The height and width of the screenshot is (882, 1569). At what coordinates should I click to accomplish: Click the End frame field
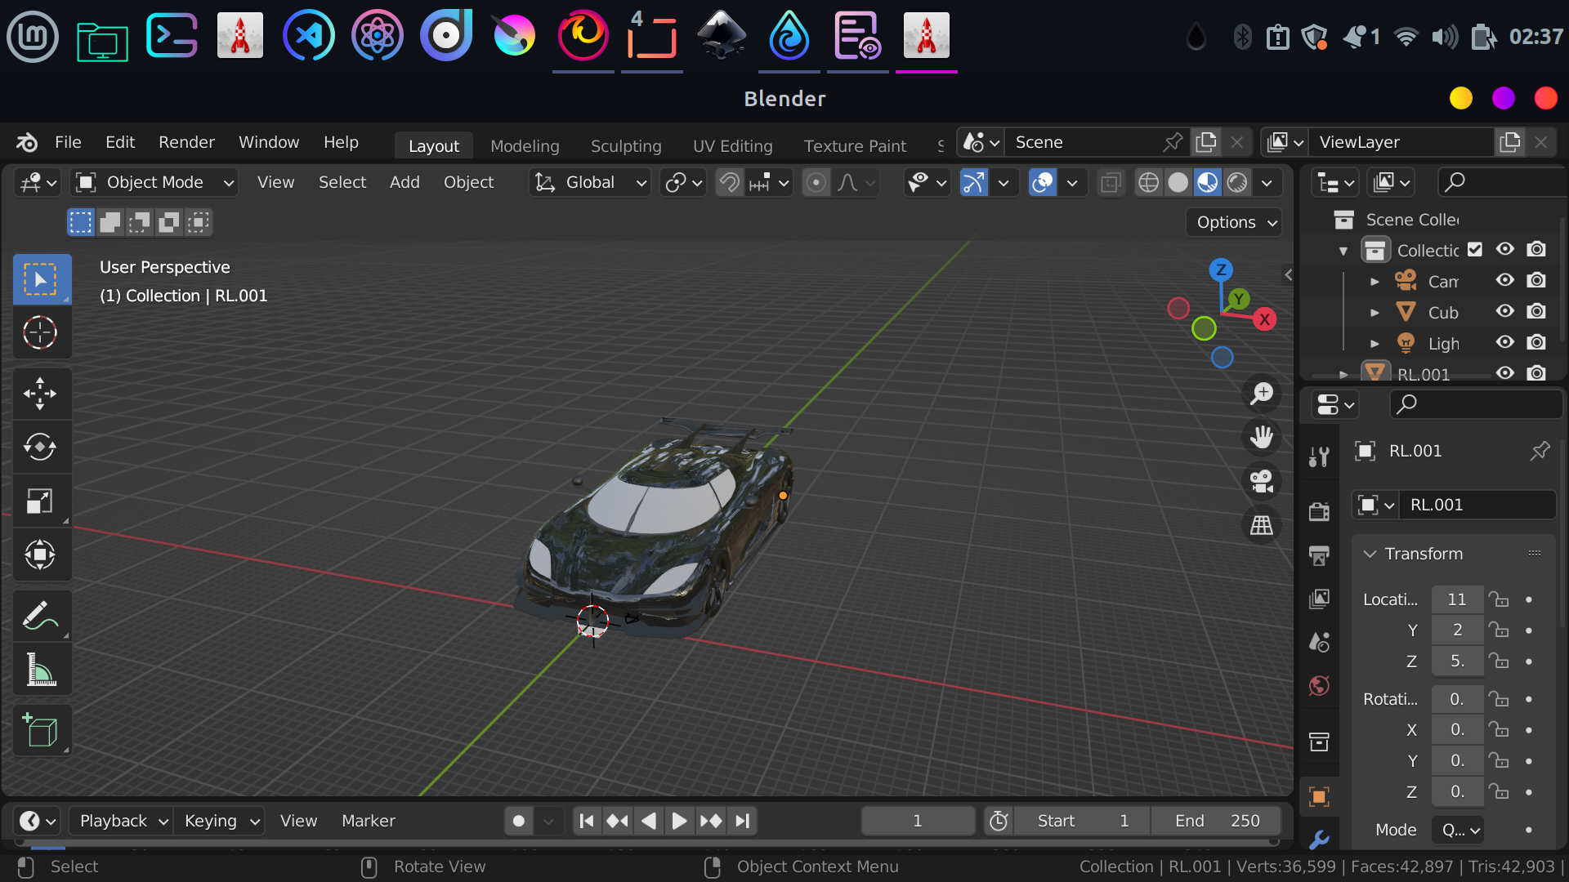1216,821
